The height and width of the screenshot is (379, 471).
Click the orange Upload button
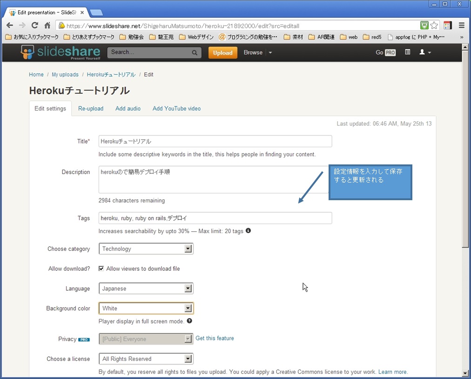pyautogui.click(x=223, y=53)
